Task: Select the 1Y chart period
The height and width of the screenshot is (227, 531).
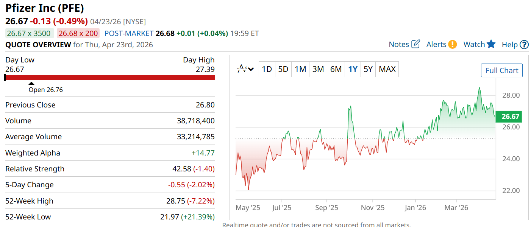Action: tap(353, 69)
